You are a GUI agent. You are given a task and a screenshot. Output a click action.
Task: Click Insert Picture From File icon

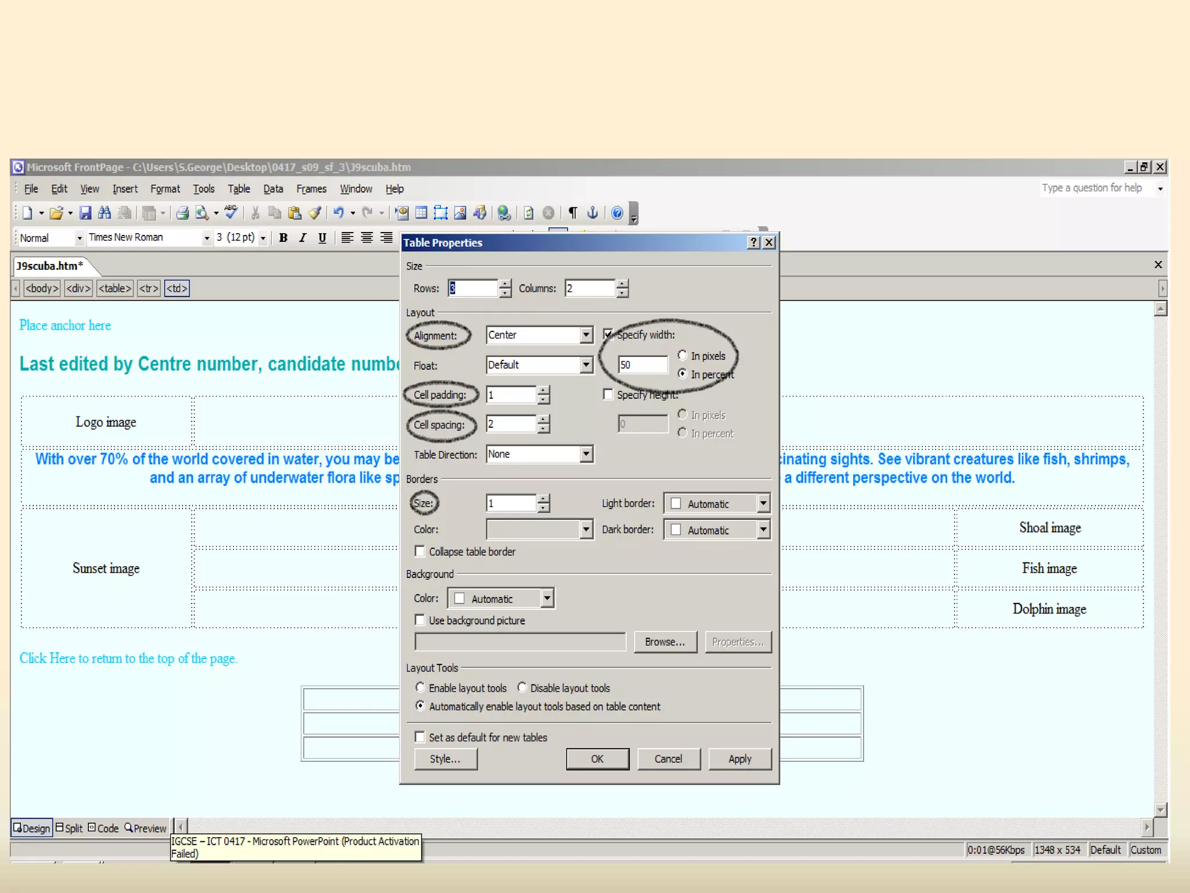click(x=460, y=213)
